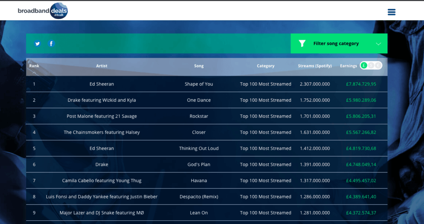Click earnings value £5.567.266,82
This screenshot has width=424, height=224.
[x=361, y=132]
